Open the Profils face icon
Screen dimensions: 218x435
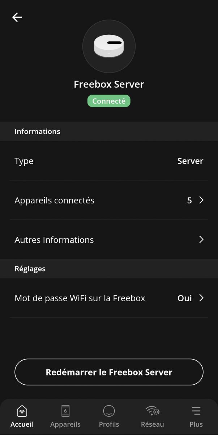[109, 411]
